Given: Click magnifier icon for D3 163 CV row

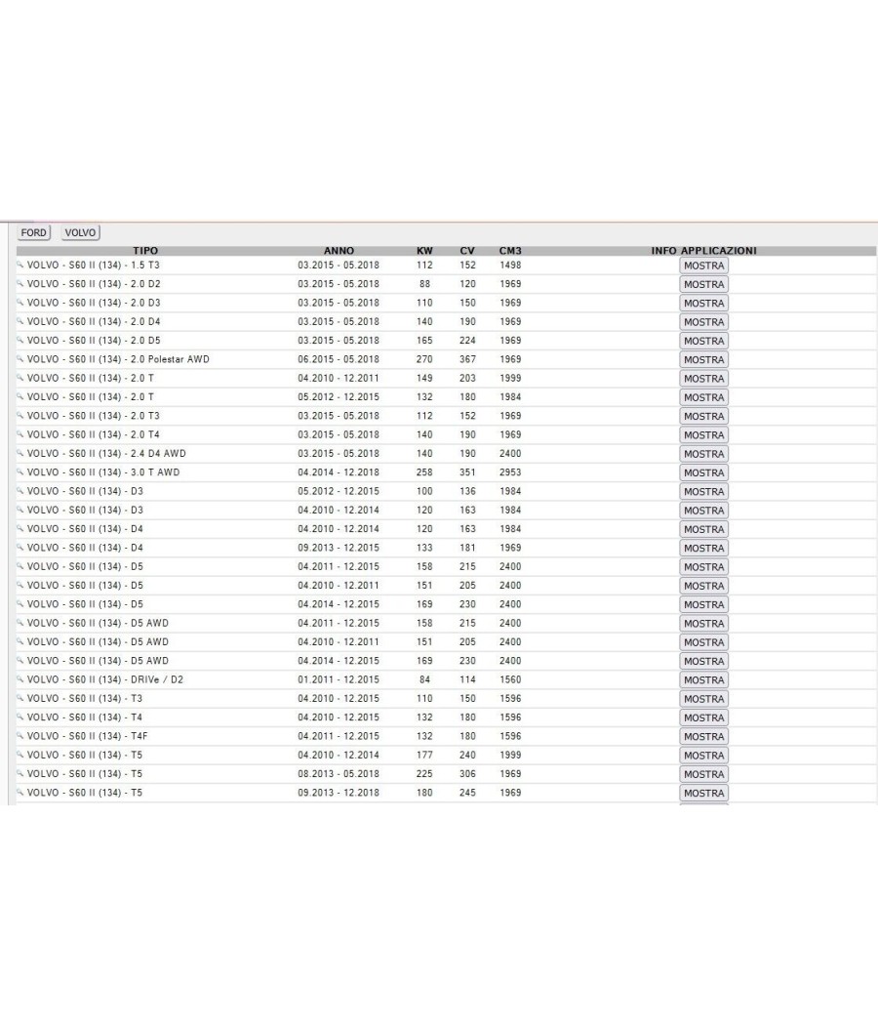Looking at the screenshot, I should coord(20,510).
